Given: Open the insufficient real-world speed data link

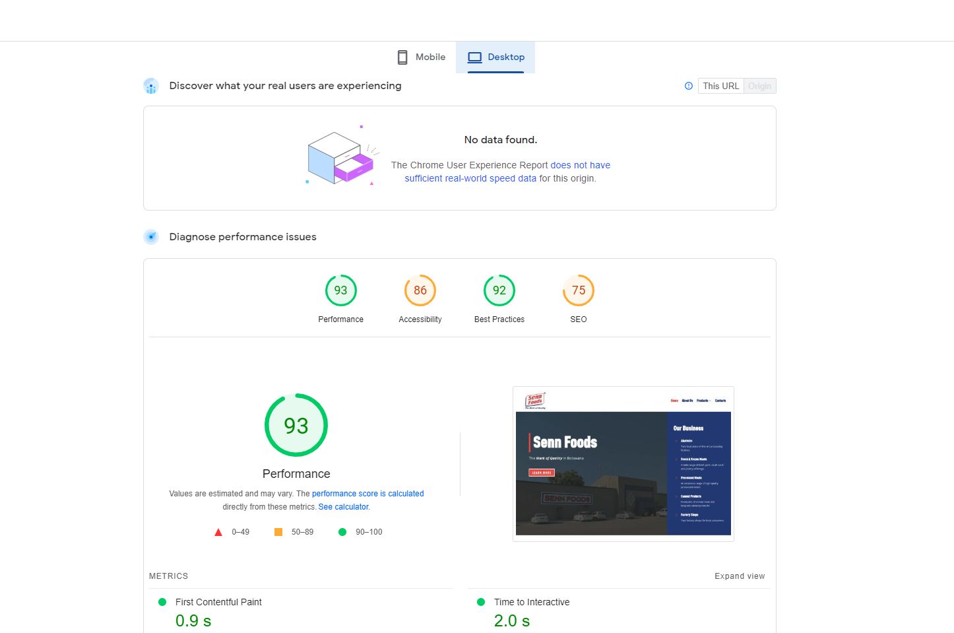Looking at the screenshot, I should 470,178.
